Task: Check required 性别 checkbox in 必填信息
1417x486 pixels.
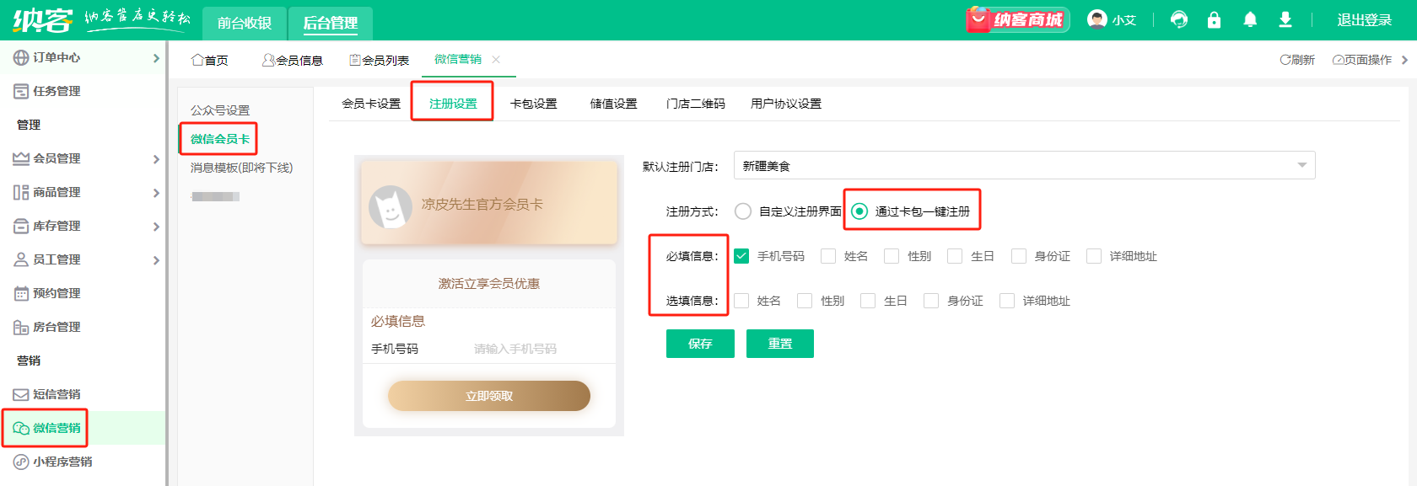Action: pyautogui.click(x=892, y=256)
